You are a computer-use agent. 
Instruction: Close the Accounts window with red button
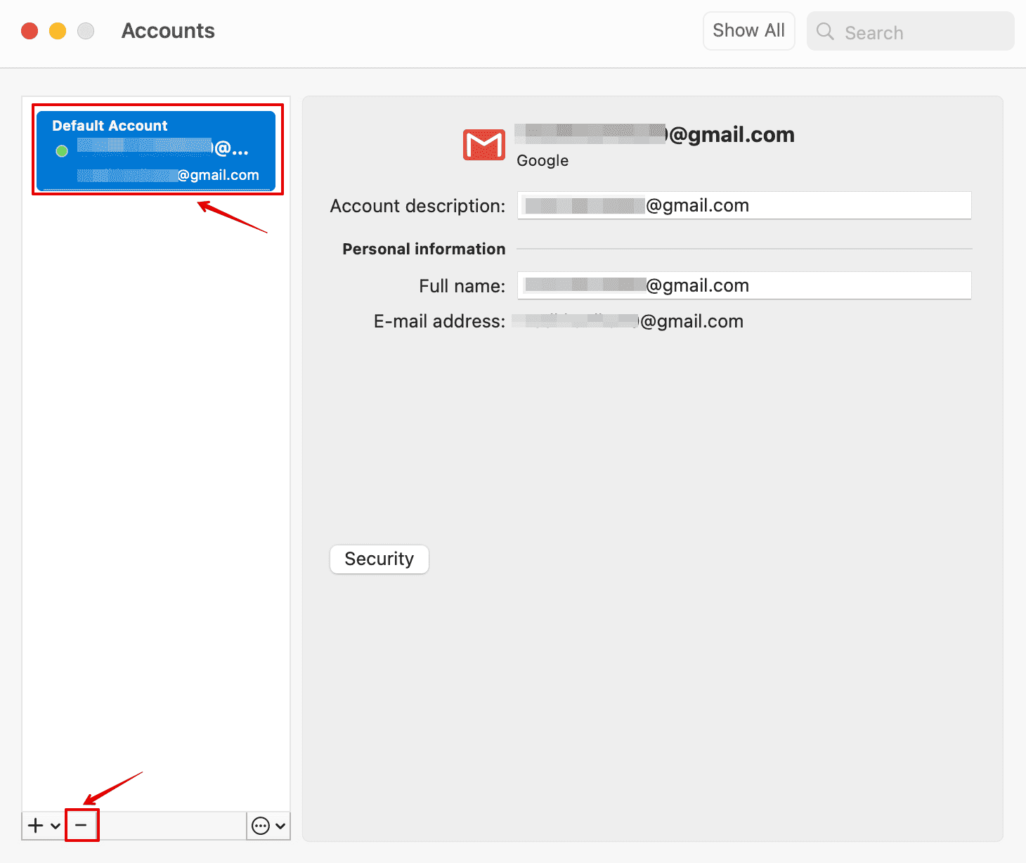30,31
